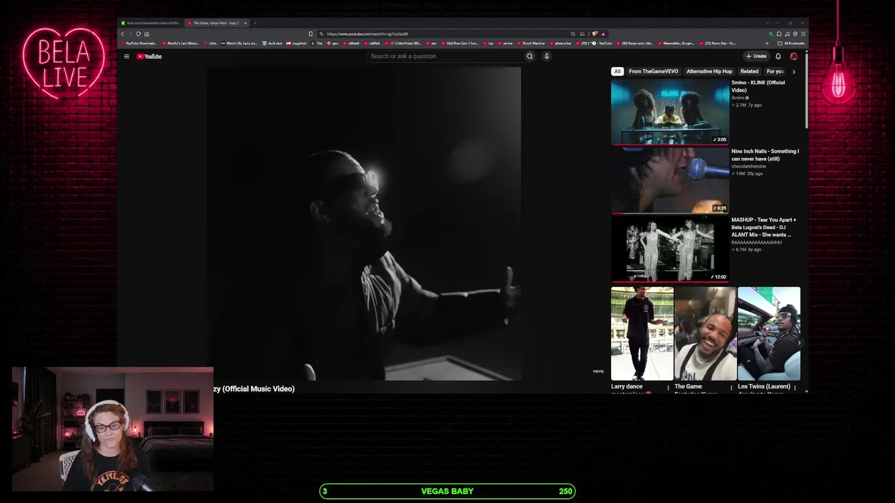Open the browser home page button
The height and width of the screenshot is (503, 895).
point(147,34)
